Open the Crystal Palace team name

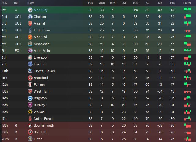click(x=44, y=71)
